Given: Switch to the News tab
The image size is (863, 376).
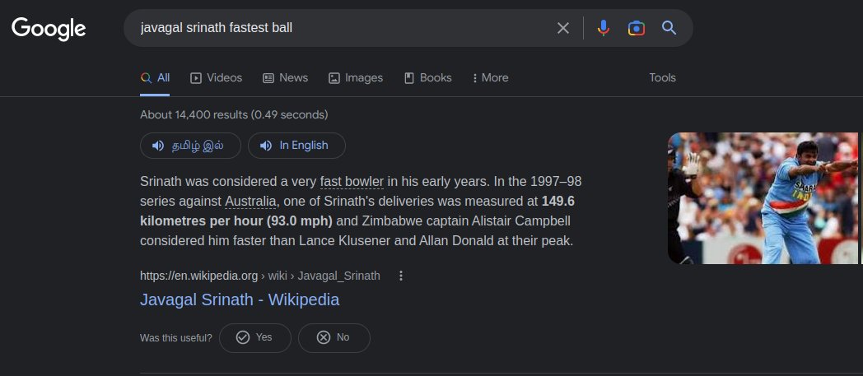Looking at the screenshot, I should pos(285,78).
